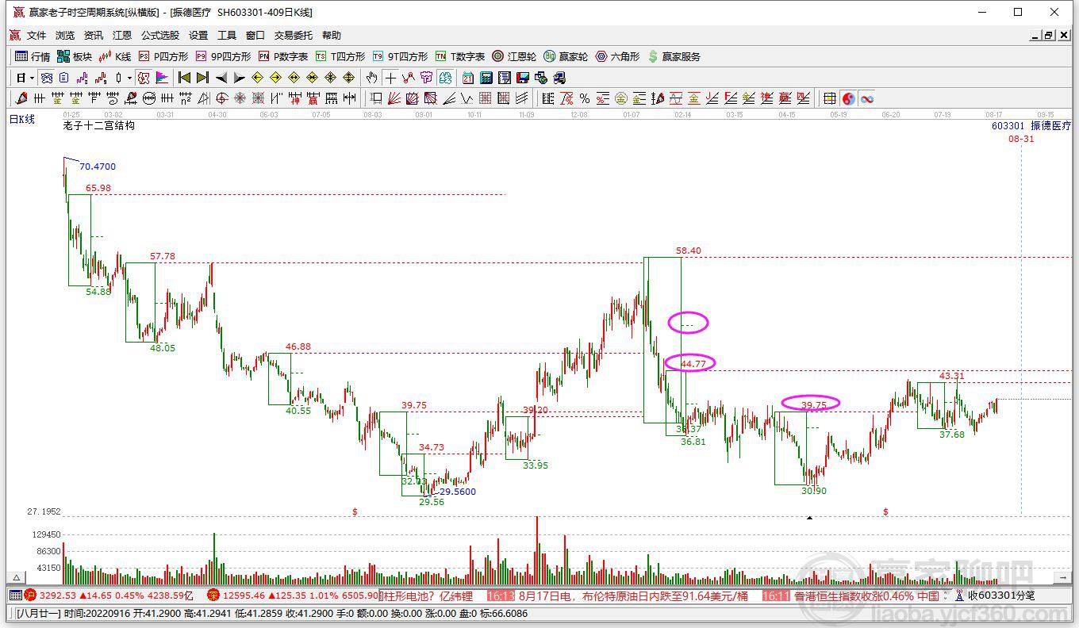Select the pencil drawing tool

click(x=21, y=98)
